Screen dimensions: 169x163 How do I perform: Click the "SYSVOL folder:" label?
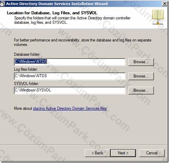click(26, 84)
